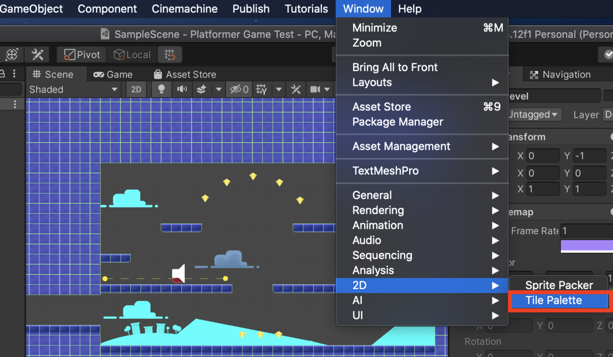This screenshot has width=613, height=357.
Task: Open Tile Palette from 2D submenu
Action: point(559,300)
